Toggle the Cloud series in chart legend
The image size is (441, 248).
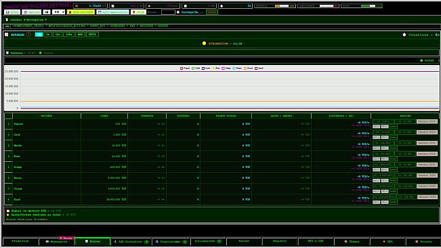tap(249, 68)
